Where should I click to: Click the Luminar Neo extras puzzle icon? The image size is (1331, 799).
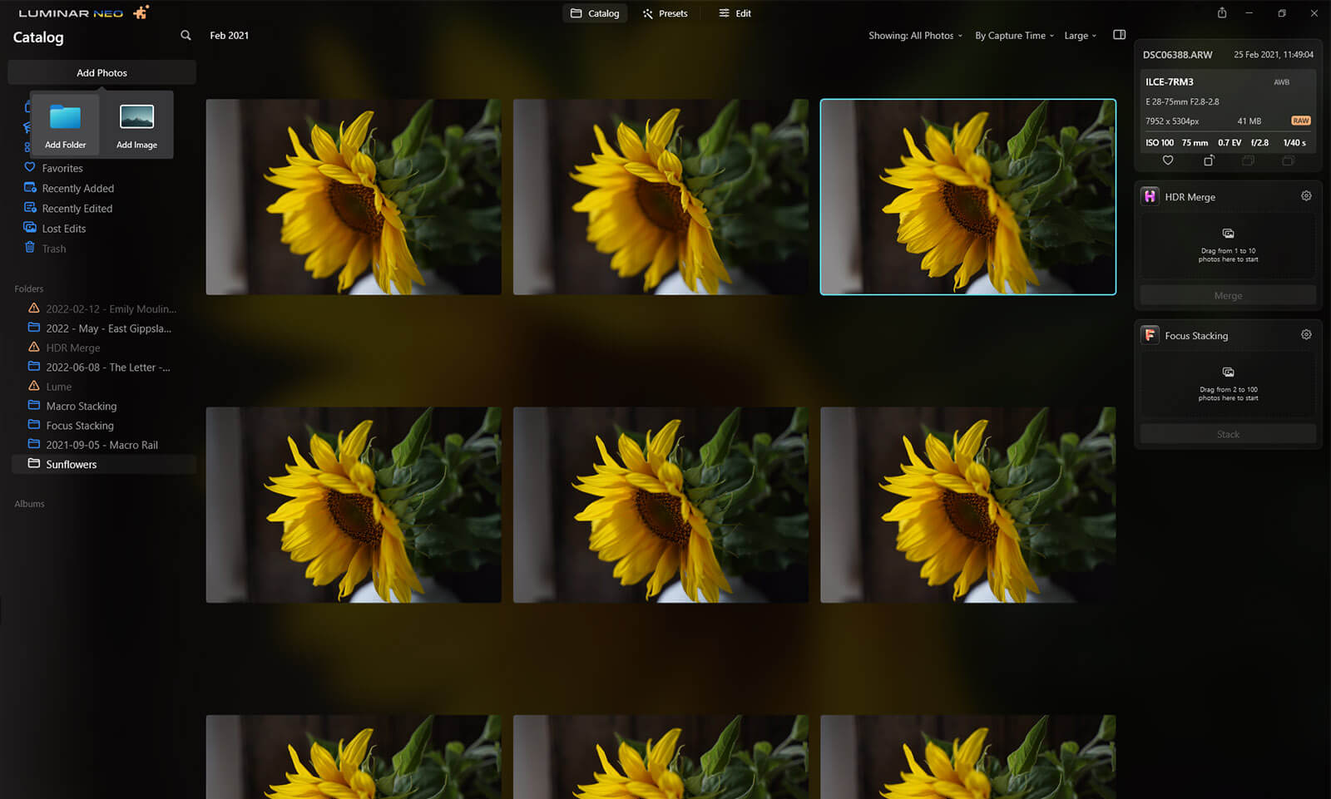[141, 12]
